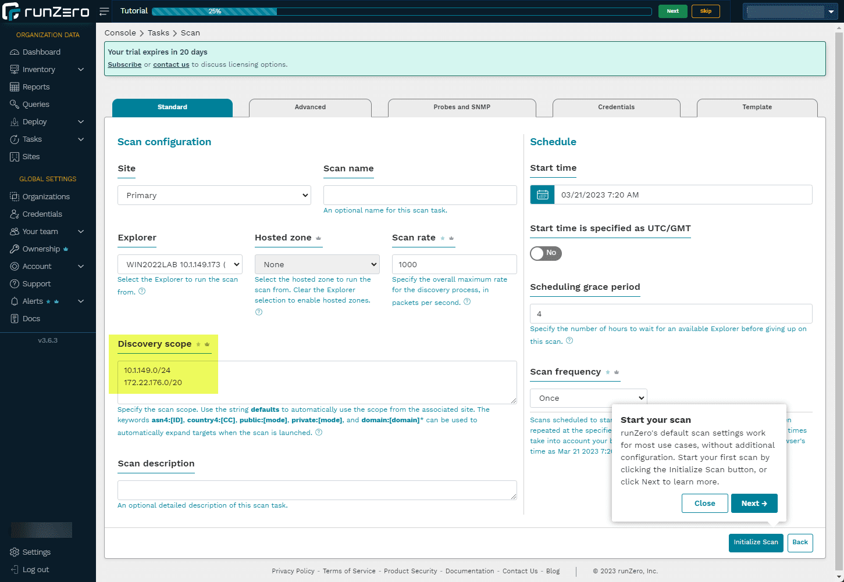Screen dimensions: 844x582
Task: Open Docs using its document icon
Action: tap(15, 319)
